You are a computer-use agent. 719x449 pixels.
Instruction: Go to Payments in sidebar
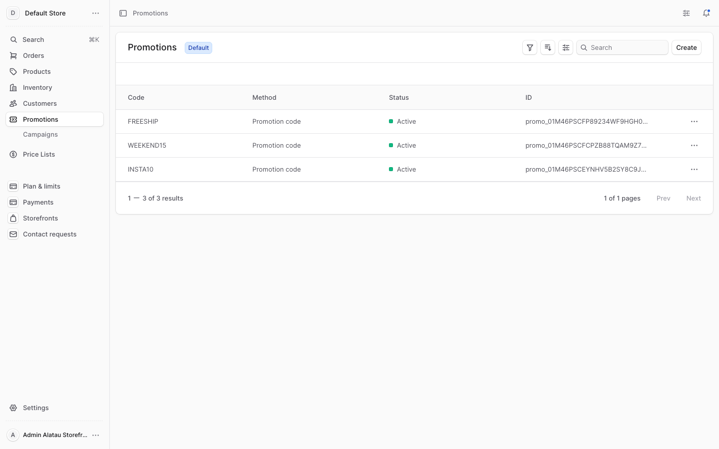pyautogui.click(x=54, y=203)
